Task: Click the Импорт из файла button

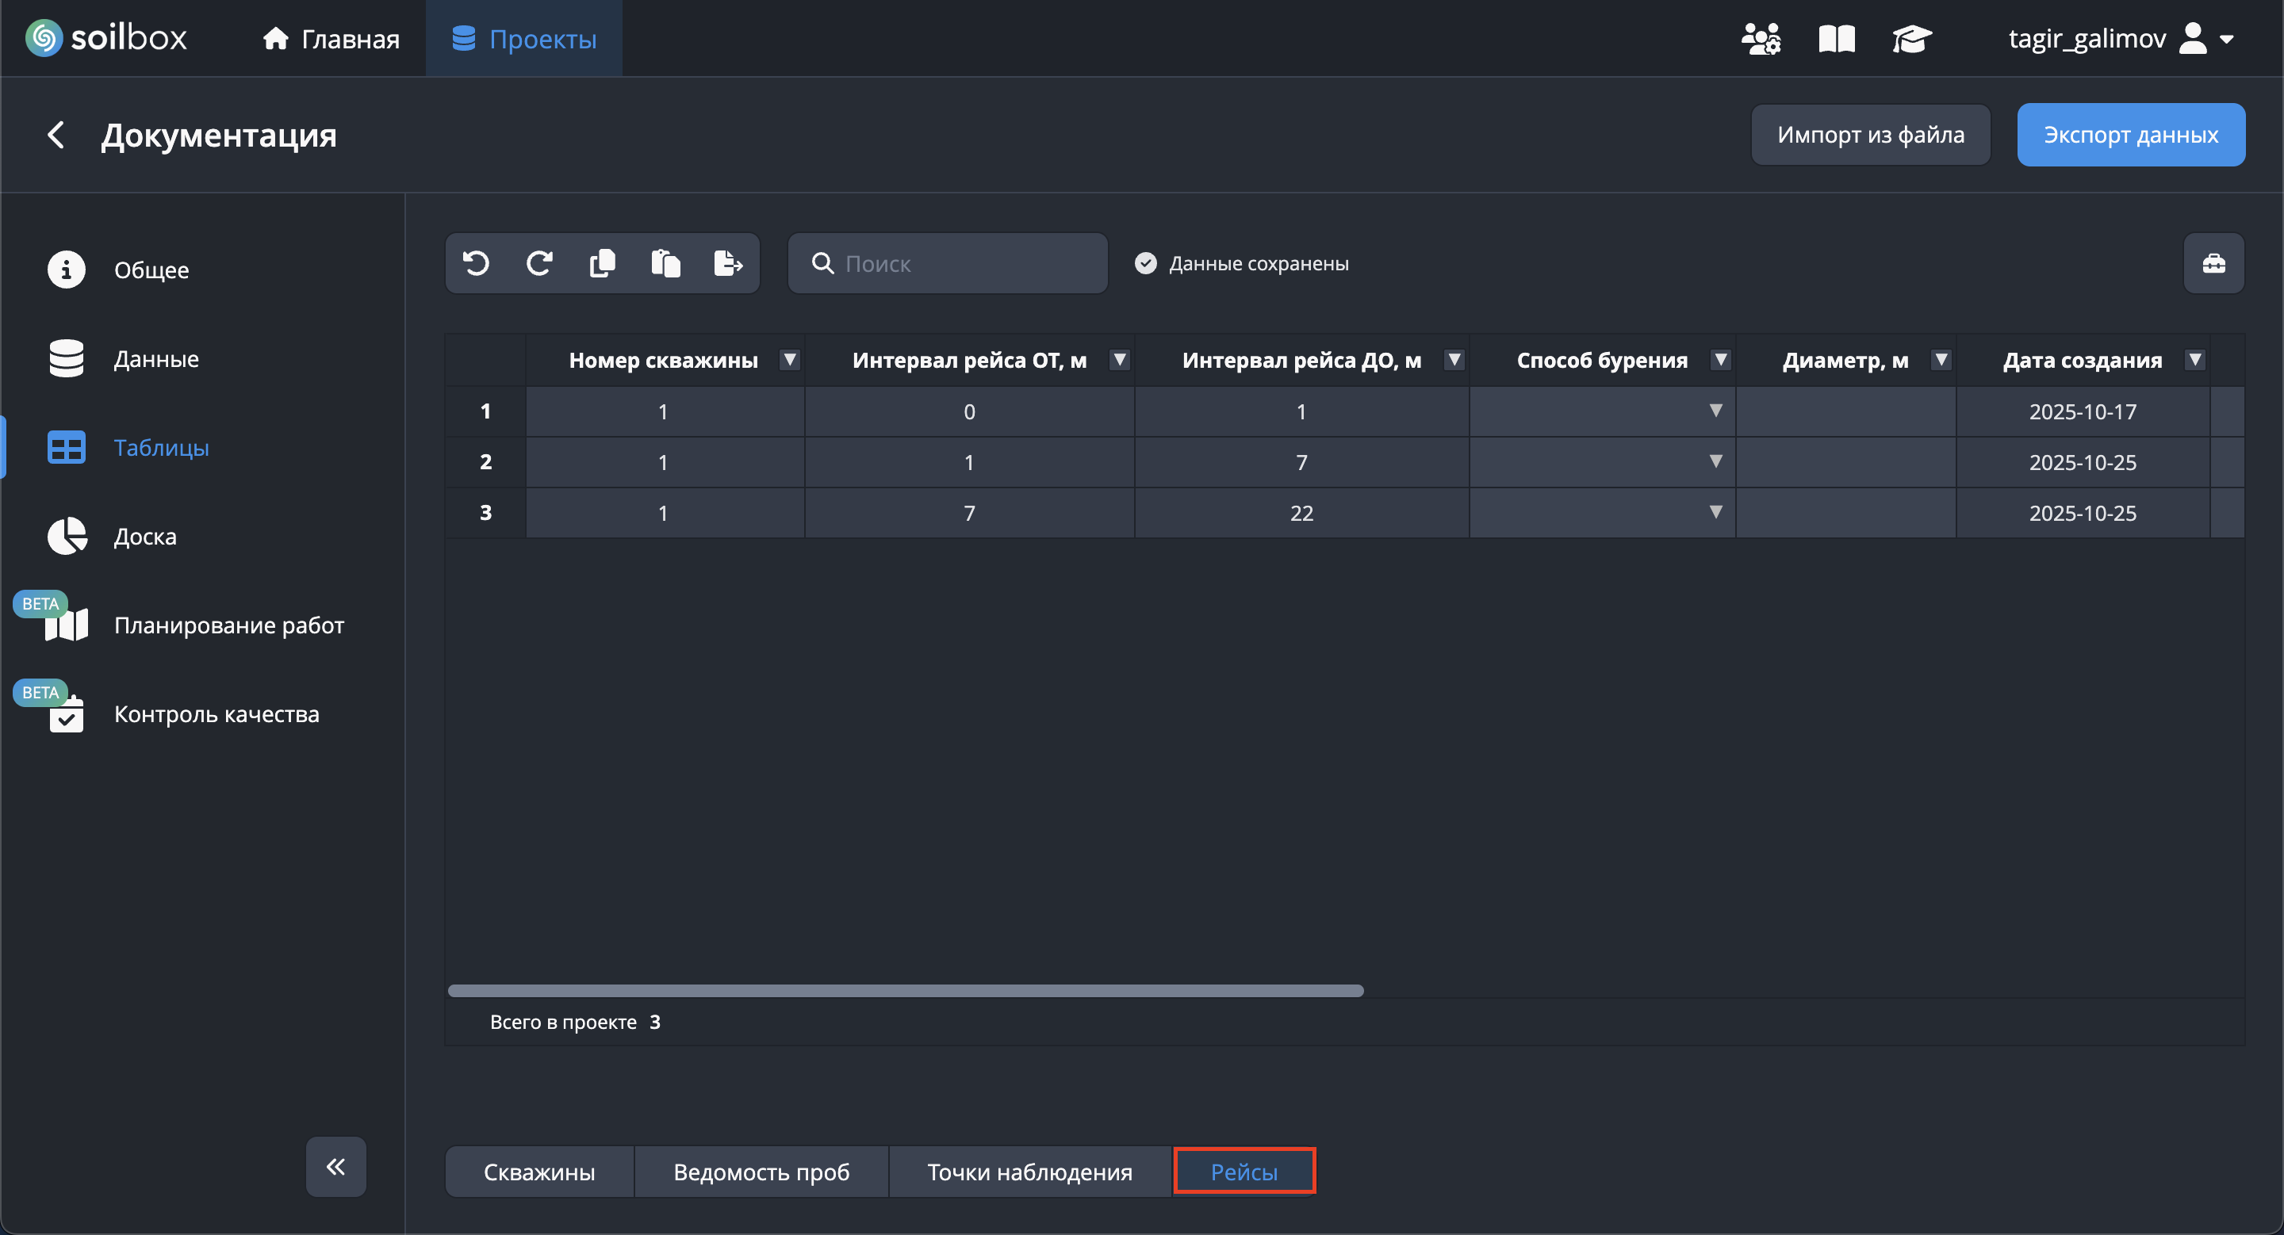Action: tap(1870, 135)
